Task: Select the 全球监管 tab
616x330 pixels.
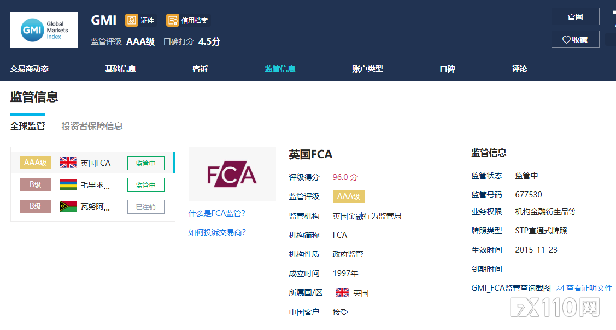Action: (28, 126)
